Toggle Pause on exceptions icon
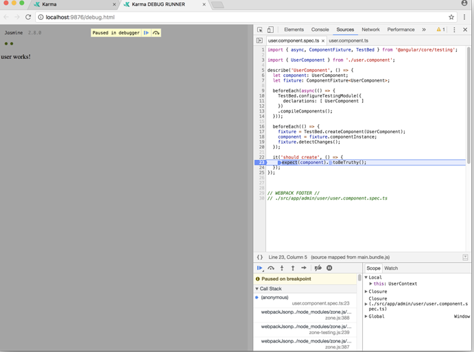Viewport: 474px width, 352px height. point(329,268)
